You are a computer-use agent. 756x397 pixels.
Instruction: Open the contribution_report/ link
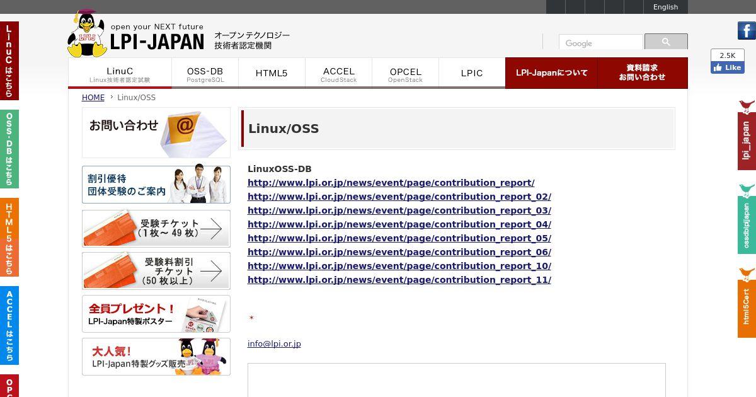pyautogui.click(x=391, y=183)
